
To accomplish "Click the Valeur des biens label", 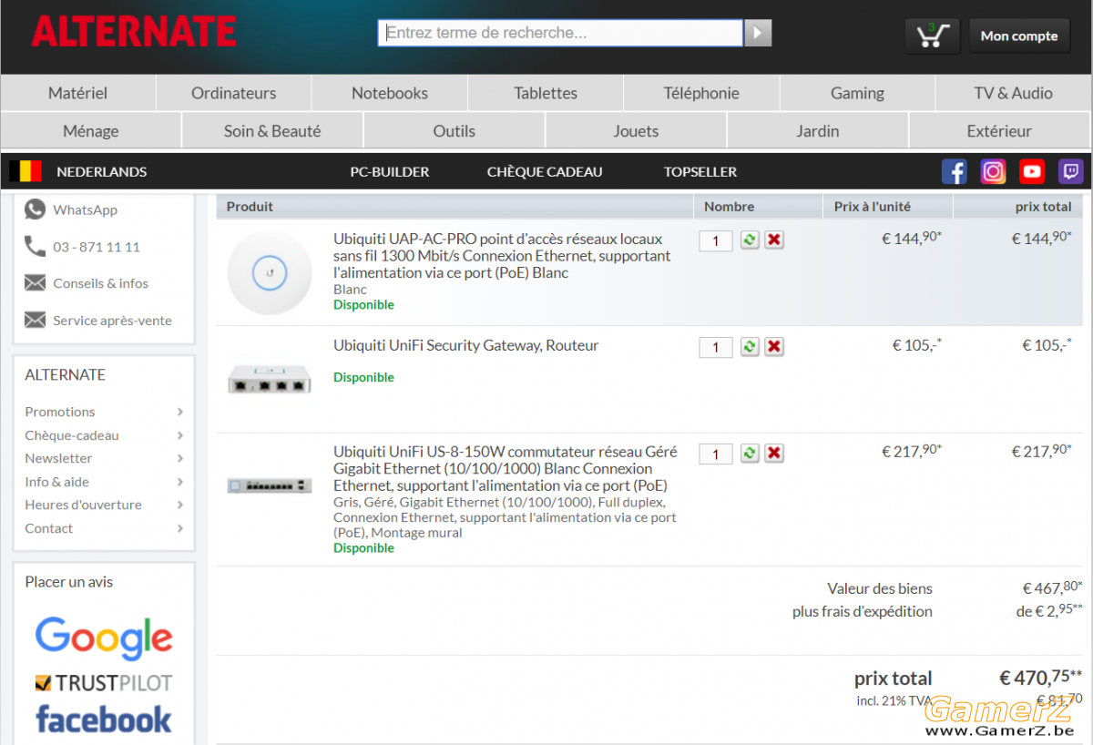I will click(x=880, y=588).
